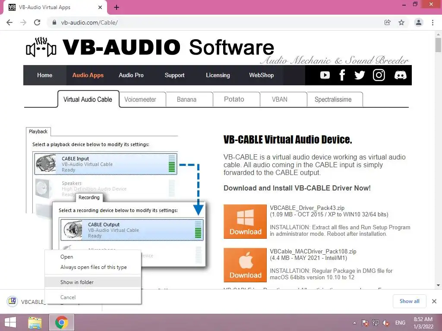Click the Windows Download button for VBCABLE_Driver_Pack43

coord(245,222)
